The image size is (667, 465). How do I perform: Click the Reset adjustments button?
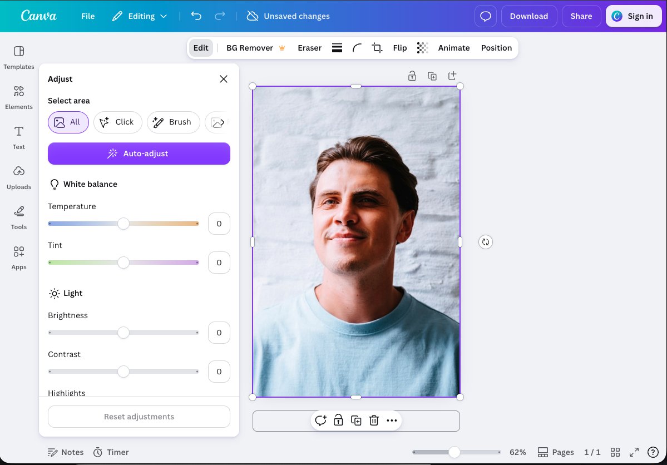139,417
